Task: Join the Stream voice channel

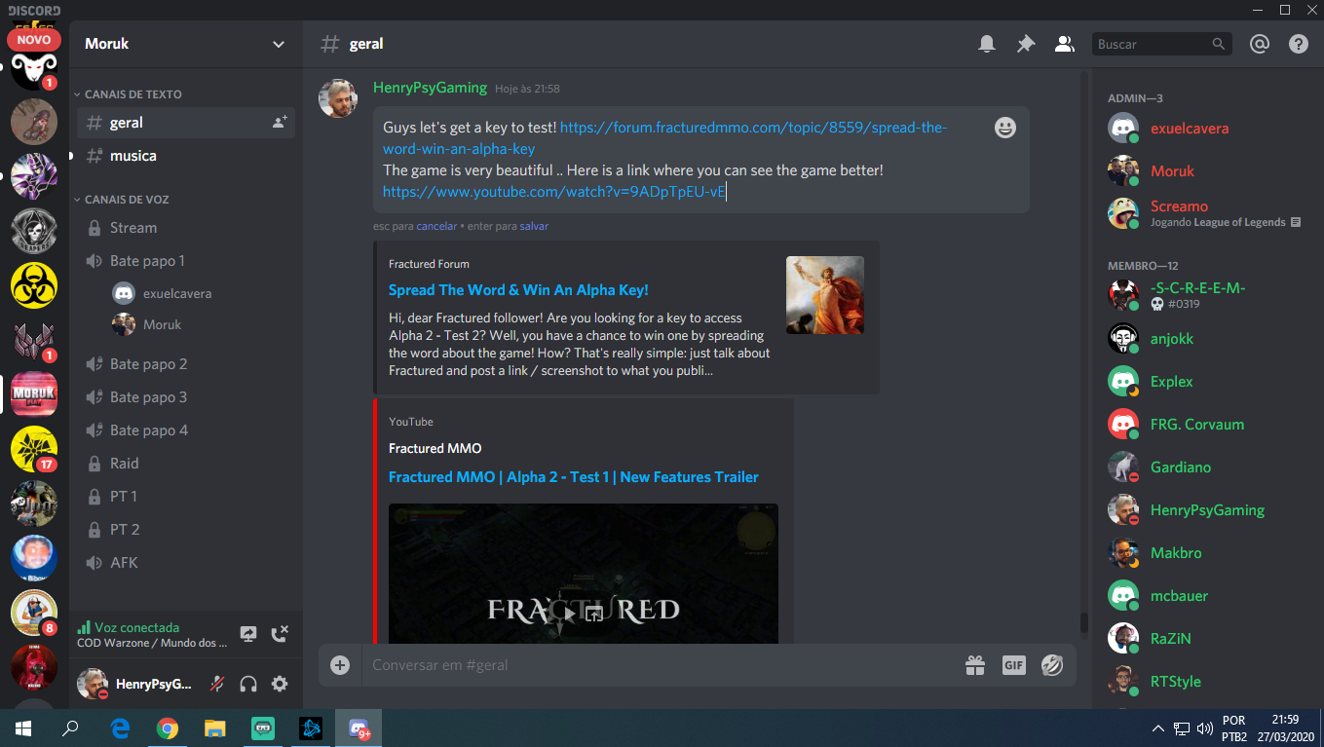Action: pyautogui.click(x=185, y=228)
